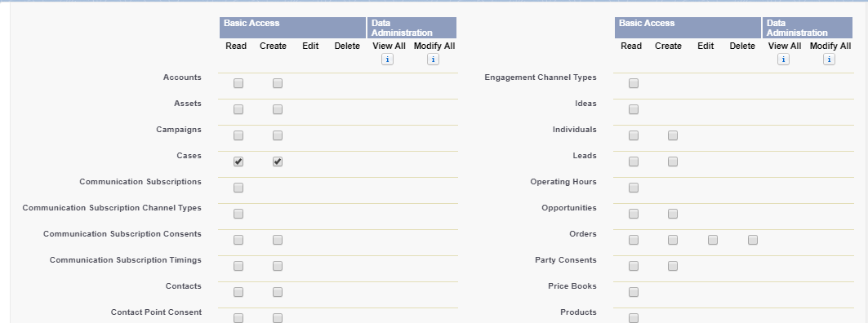This screenshot has width=868, height=323.
Task: Tick the Read checkbox for Ideas
Action: (634, 109)
